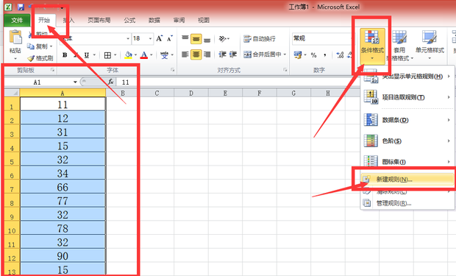Expand the Name Box dropdown arrow

pos(75,82)
